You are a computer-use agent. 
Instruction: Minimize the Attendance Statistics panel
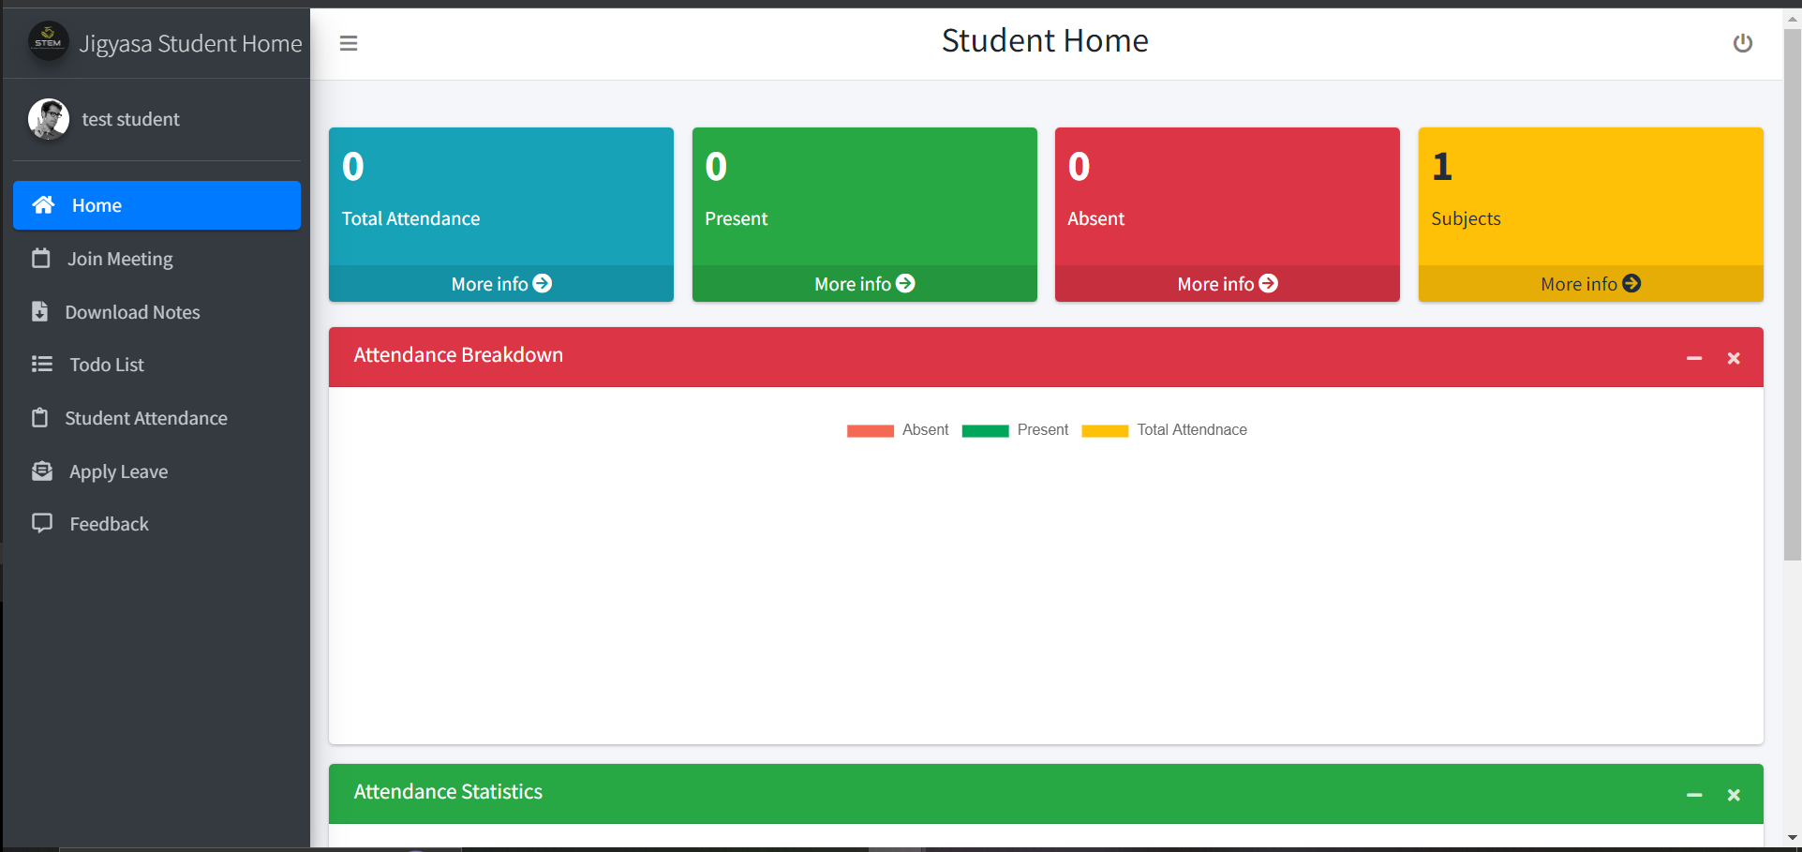1694,794
